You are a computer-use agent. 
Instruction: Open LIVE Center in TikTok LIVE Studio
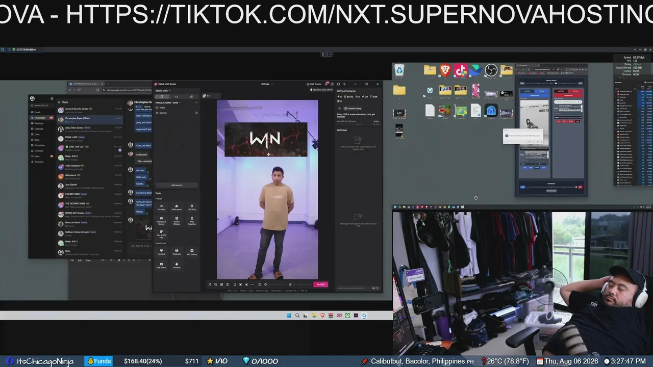pyautogui.click(x=314, y=84)
